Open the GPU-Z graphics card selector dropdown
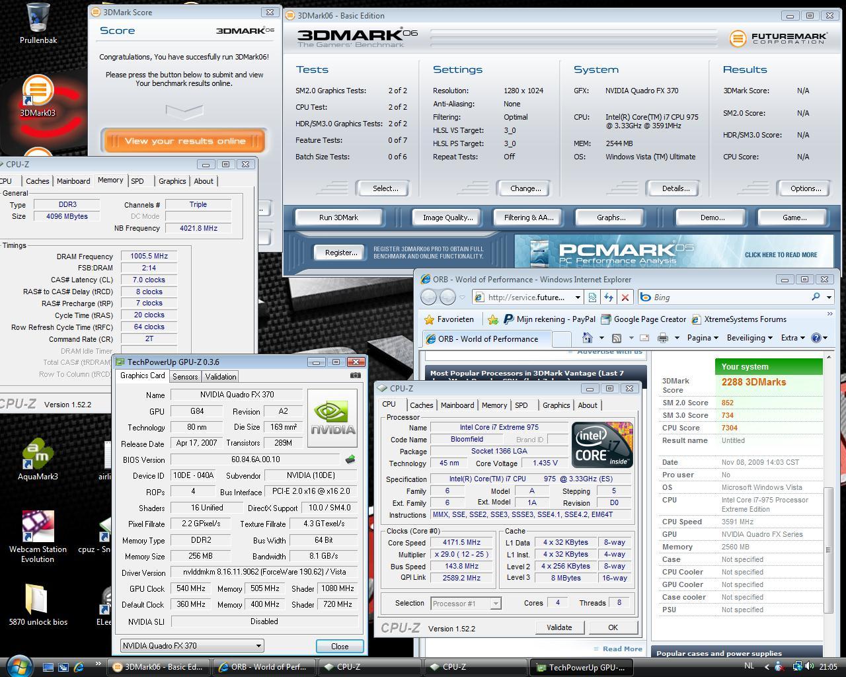This screenshot has width=846, height=677. [192, 646]
